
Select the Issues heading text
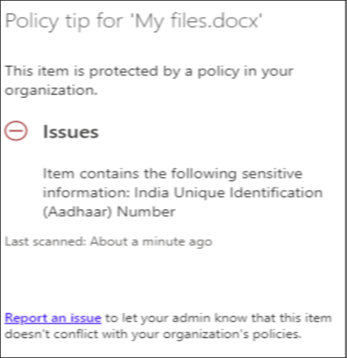tap(71, 132)
